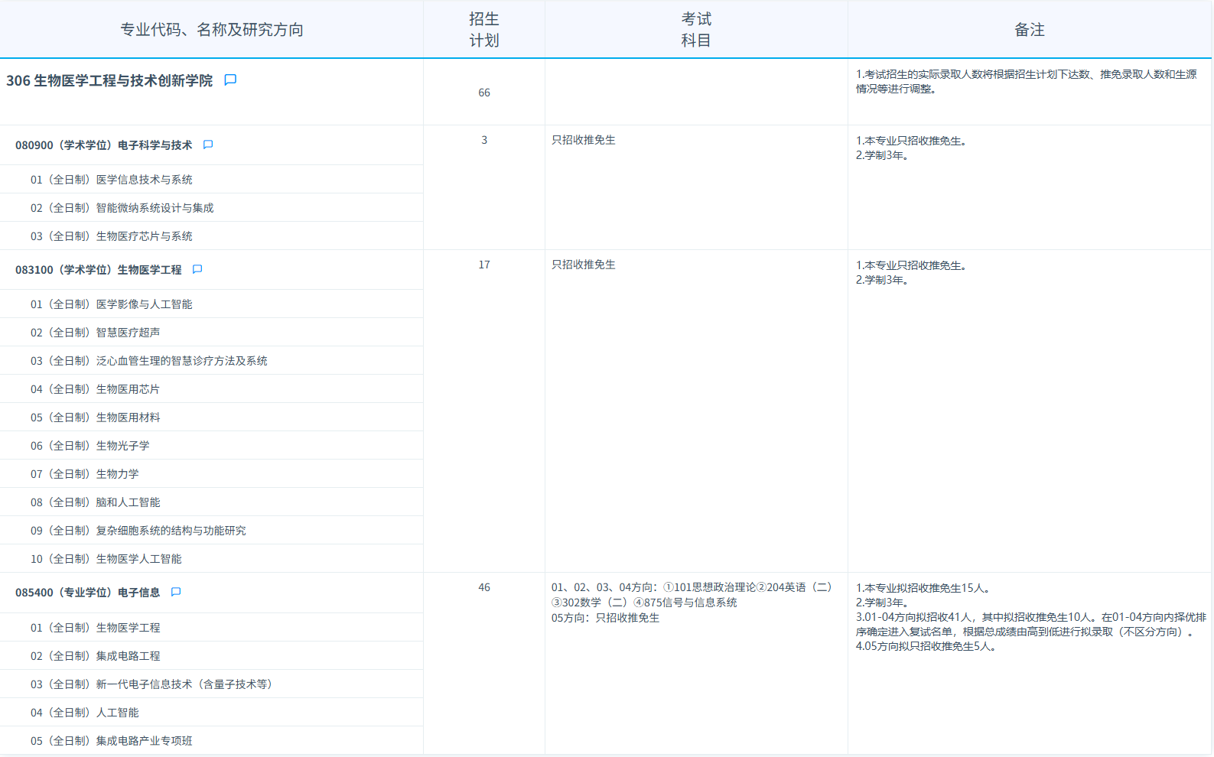This screenshot has width=1214, height=757.
Task: Choose direction 05 集成电路产业专项班
Action: (112, 741)
